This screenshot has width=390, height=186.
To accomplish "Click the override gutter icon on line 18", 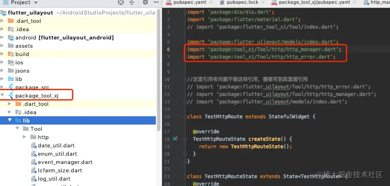I will click(175, 139).
